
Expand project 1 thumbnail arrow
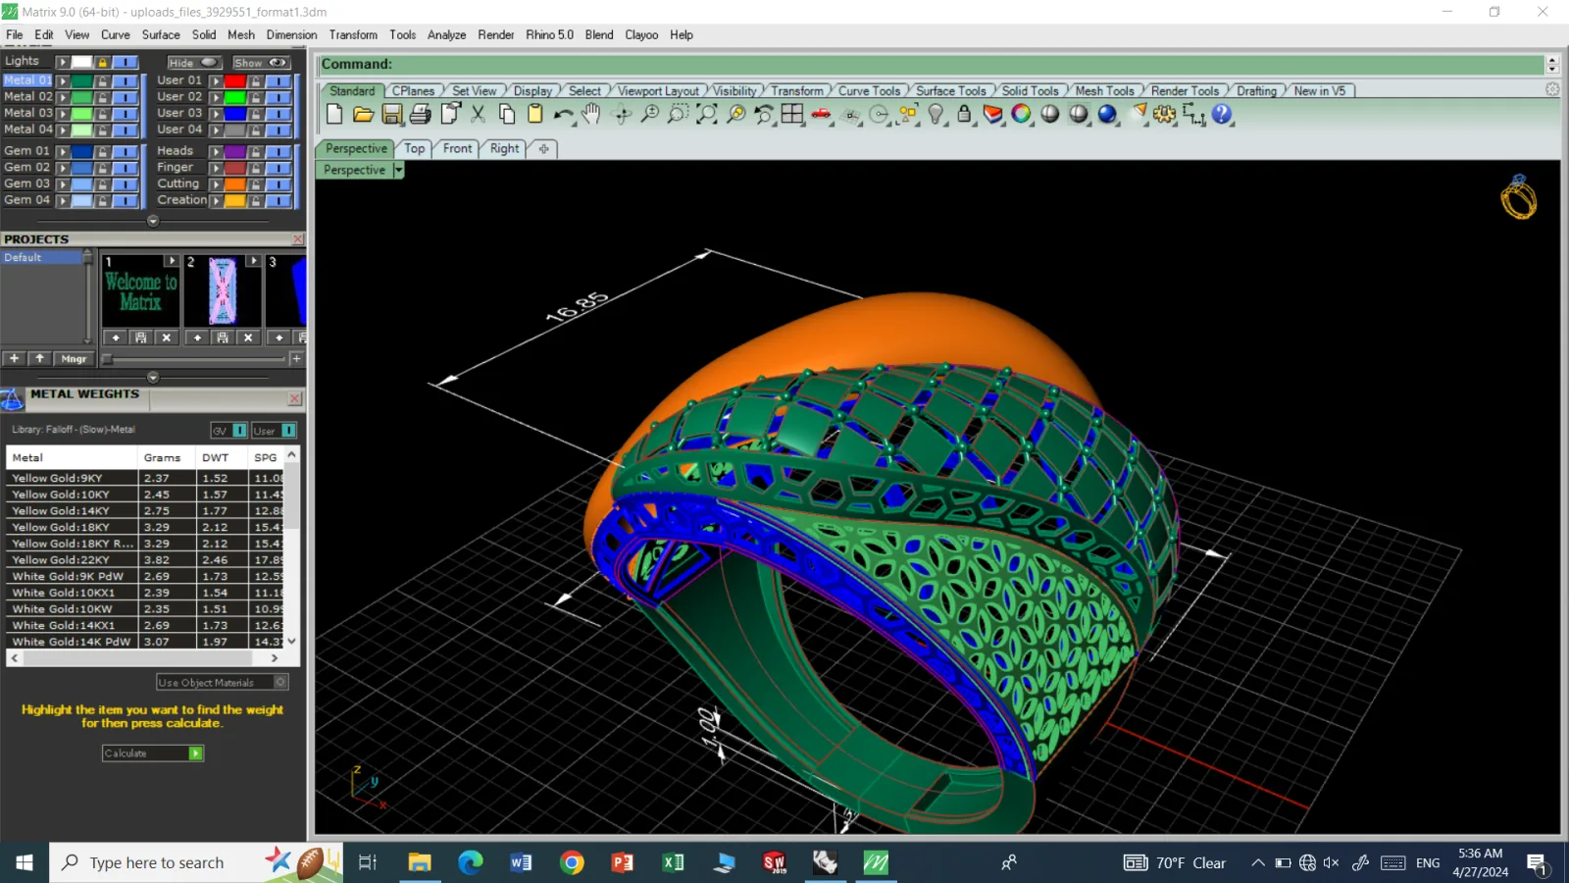point(172,261)
